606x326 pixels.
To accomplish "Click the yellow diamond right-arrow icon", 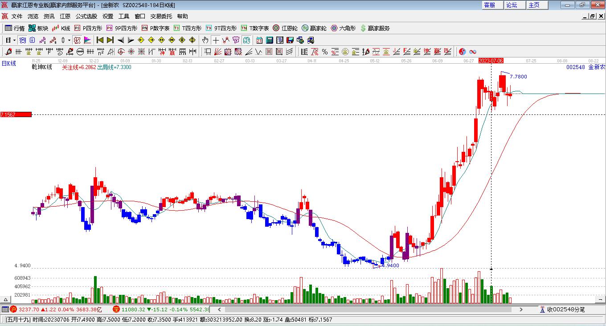I will [151, 40].
